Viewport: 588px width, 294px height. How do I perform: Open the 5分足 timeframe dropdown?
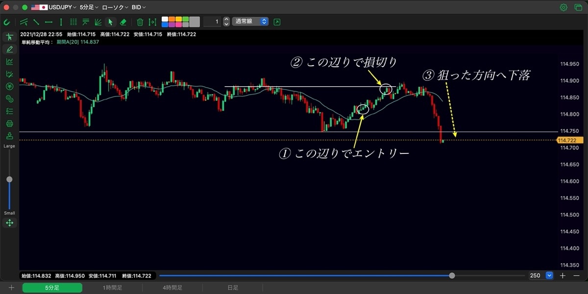89,7
